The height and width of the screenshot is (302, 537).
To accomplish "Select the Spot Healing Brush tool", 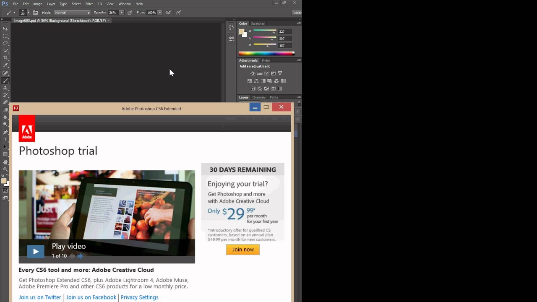I will pyautogui.click(x=5, y=73).
